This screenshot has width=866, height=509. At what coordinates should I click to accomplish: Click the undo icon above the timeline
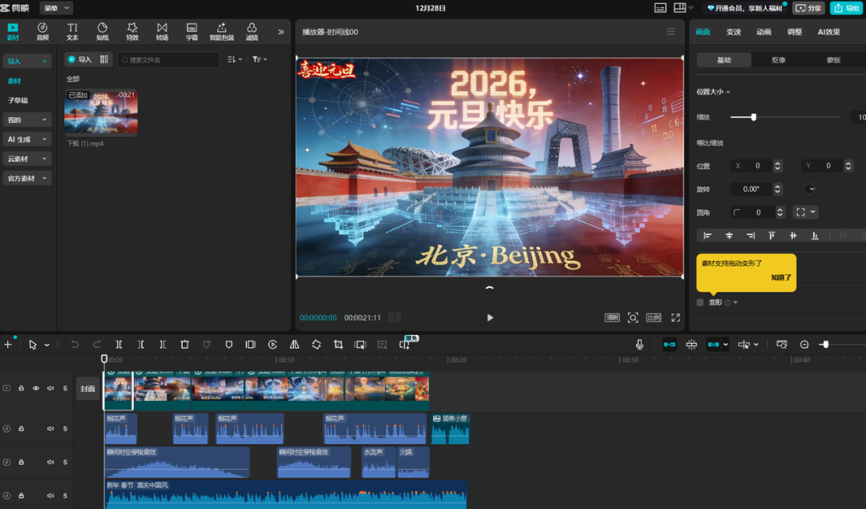[76, 344]
